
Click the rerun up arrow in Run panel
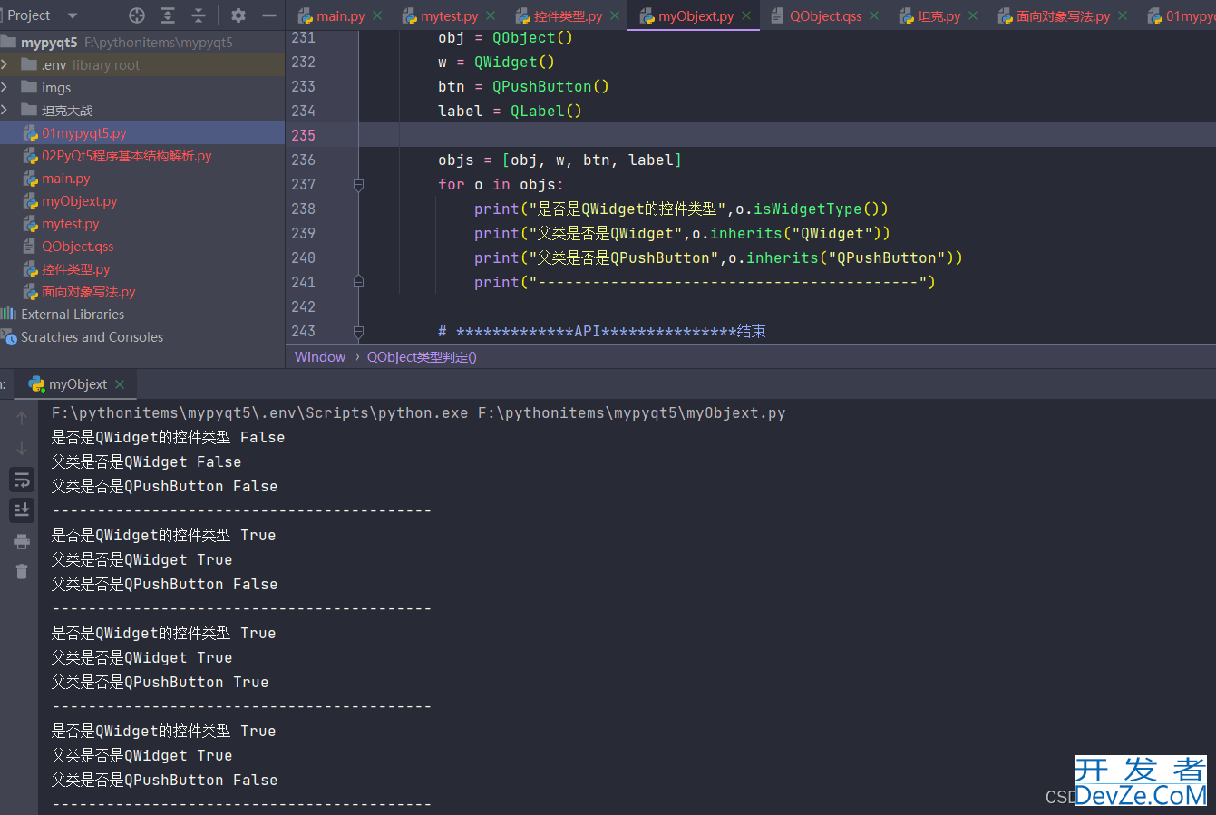[22, 418]
